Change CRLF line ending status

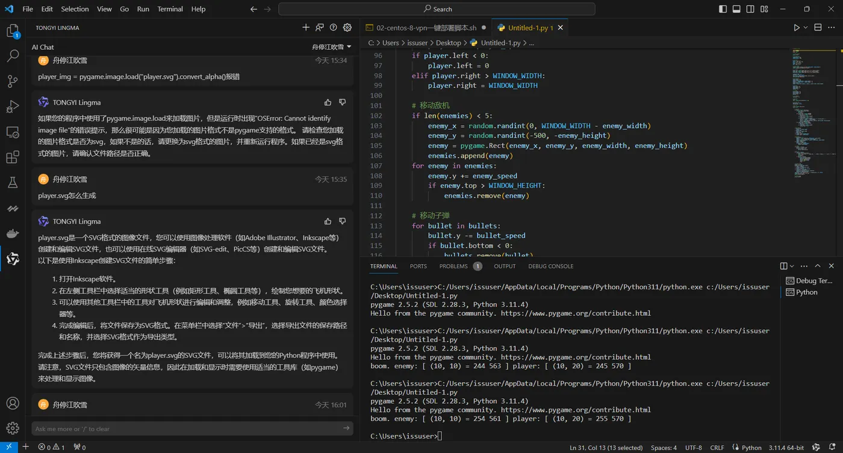pos(717,447)
